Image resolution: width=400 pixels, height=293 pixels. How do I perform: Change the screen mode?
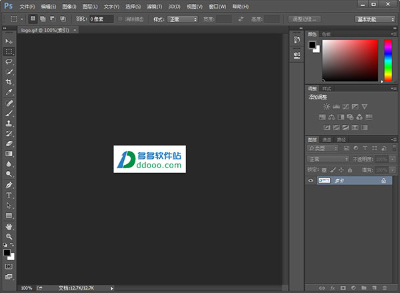[9, 277]
